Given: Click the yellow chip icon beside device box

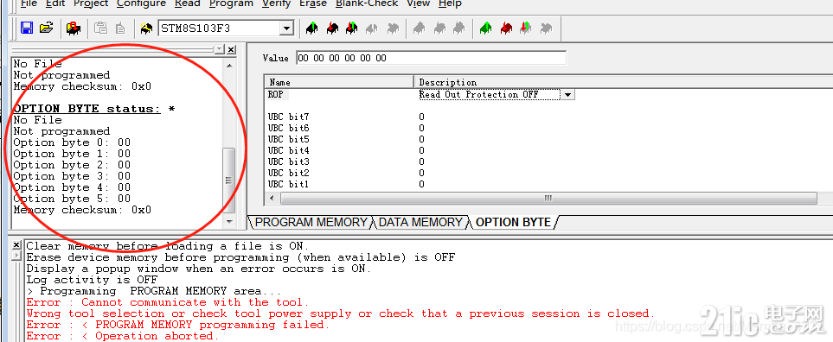Looking at the screenshot, I should pyautogui.click(x=146, y=28).
